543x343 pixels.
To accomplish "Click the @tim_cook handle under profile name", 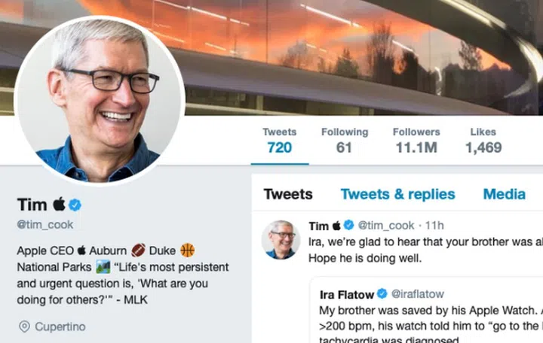I will 45,224.
